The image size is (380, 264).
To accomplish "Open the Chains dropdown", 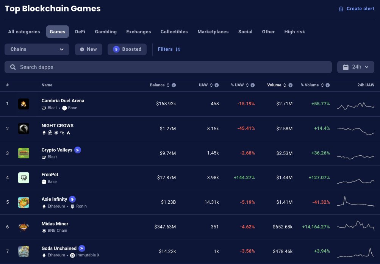I will point(37,49).
